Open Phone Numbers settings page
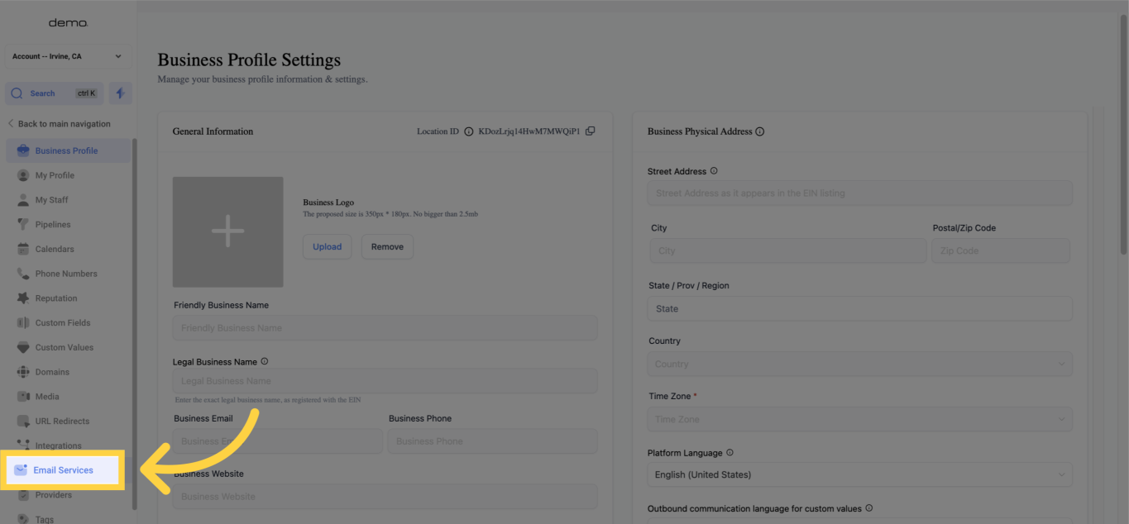This screenshot has width=1129, height=524. point(68,274)
